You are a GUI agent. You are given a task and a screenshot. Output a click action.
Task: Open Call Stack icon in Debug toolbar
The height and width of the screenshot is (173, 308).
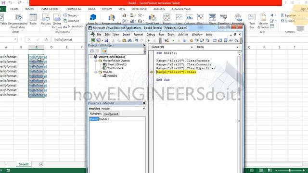click(236, 40)
